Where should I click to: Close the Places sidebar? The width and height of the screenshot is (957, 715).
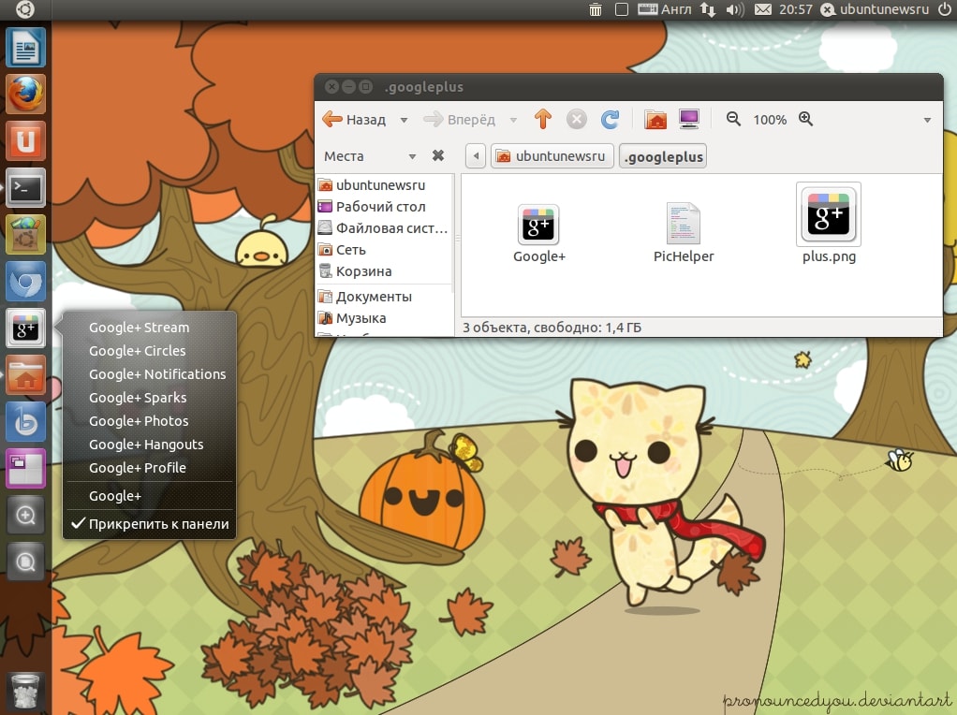coord(437,155)
